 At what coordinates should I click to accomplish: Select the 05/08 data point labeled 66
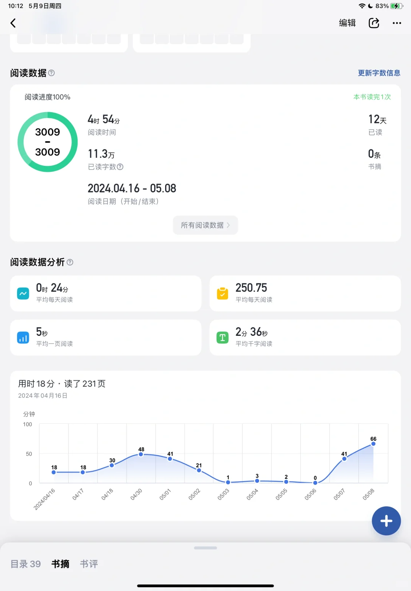pos(373,444)
